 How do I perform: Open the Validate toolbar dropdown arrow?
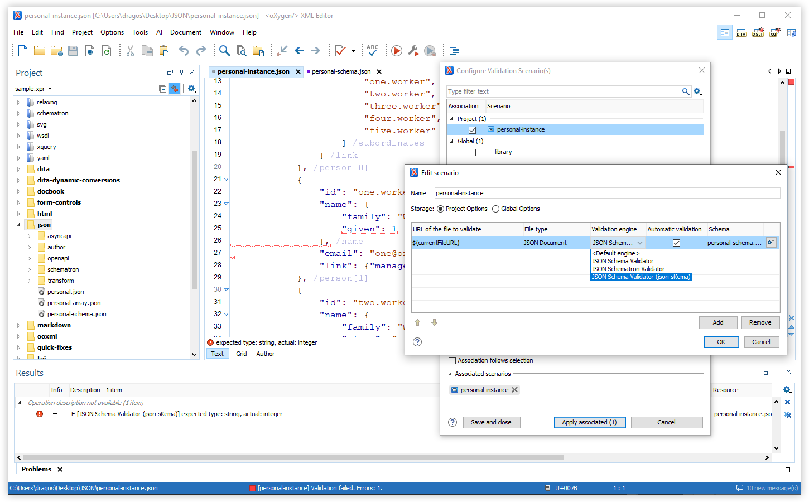(353, 51)
